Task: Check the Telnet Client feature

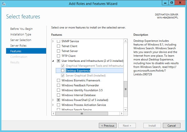Action: [59, 46]
